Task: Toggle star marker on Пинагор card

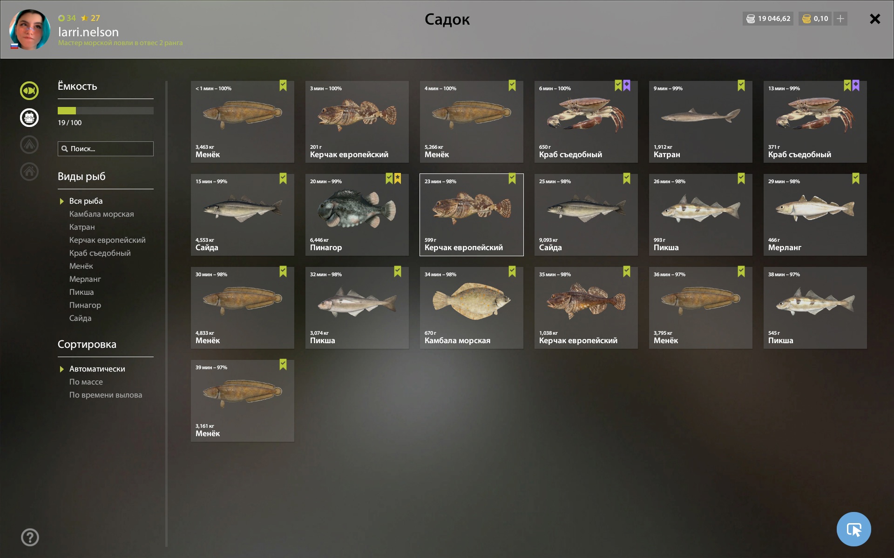Action: [398, 179]
